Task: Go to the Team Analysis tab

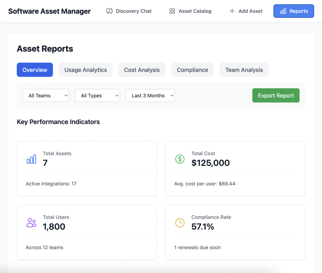Action: coord(244,70)
